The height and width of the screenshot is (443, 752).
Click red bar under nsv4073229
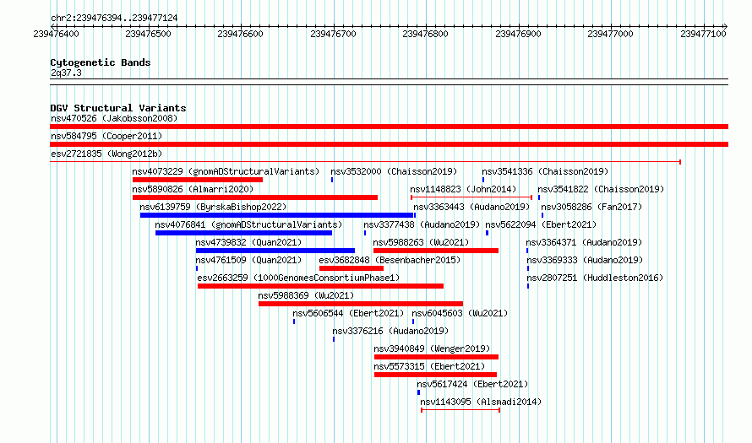198,180
